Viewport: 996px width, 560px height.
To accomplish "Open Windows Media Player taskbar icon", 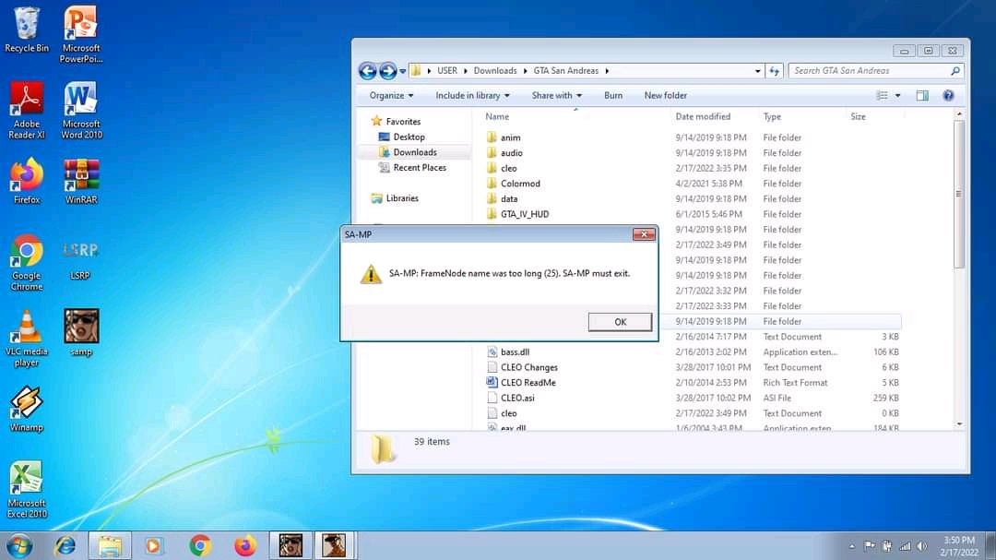I will click(x=153, y=545).
